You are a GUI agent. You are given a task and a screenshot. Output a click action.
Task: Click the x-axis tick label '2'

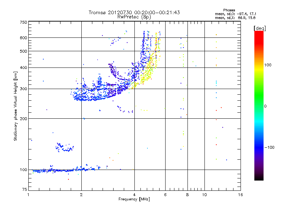(81, 195)
